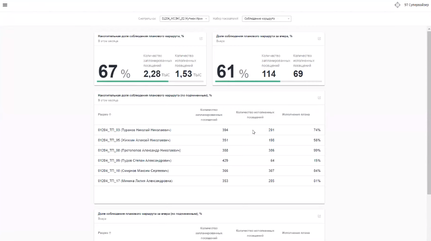Click the 67% green progress bar
Viewport: 431px width, 241px height.
(x=133, y=81)
